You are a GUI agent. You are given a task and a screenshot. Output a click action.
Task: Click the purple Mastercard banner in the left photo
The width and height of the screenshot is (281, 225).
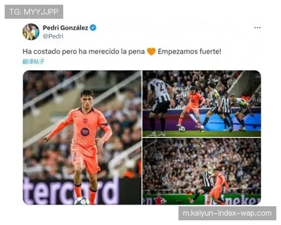[72, 191]
